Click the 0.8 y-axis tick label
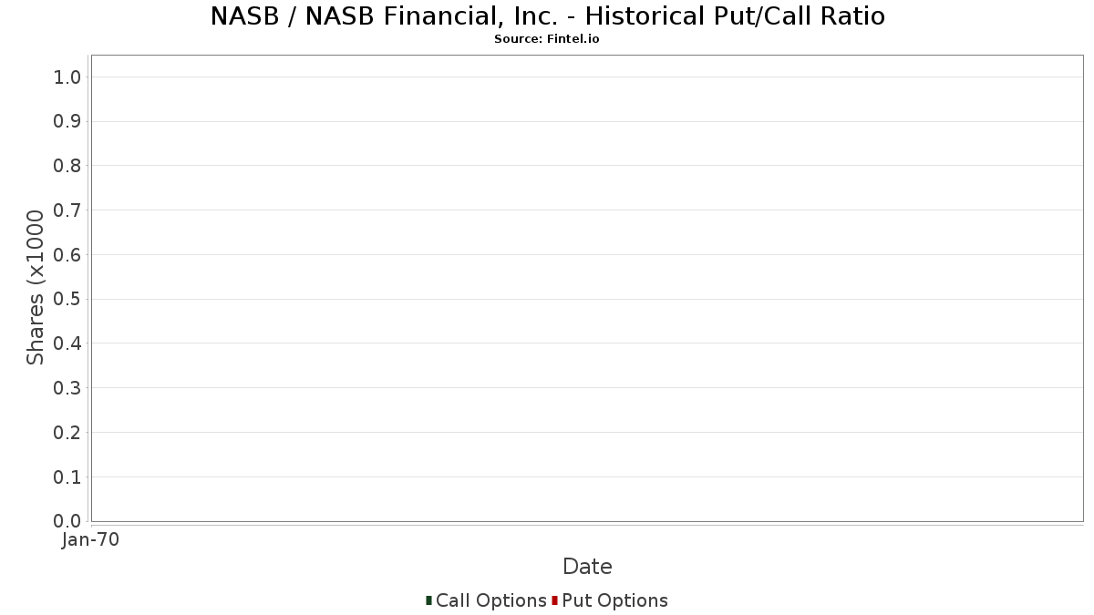This screenshot has height=615, width=1094. pyautogui.click(x=68, y=166)
